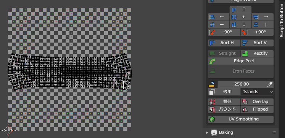This screenshot has width=285, height=138.
Task: Align UV selection to the left
Action: (219, 17)
